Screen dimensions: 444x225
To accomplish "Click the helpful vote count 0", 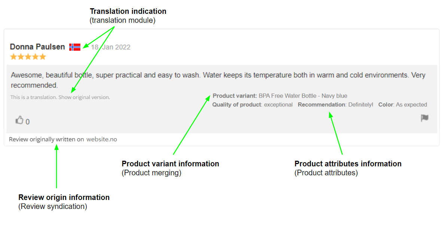I will [28, 122].
